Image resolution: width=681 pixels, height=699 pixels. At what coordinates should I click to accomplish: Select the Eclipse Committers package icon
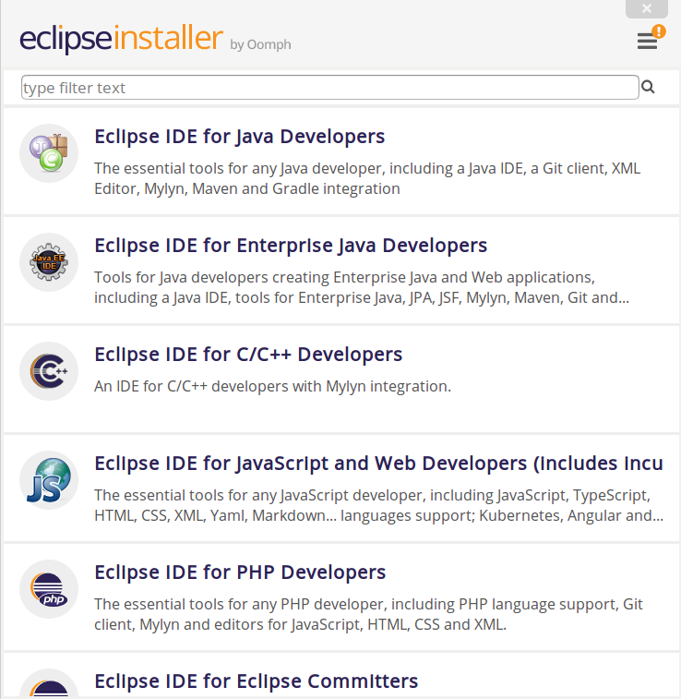point(49,683)
